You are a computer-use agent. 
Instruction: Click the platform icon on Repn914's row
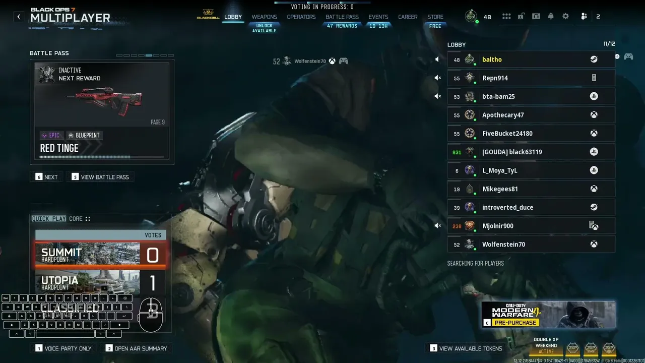coord(594,78)
